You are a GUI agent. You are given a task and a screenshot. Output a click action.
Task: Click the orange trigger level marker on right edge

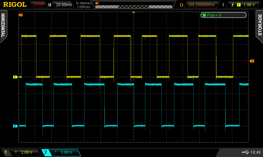pos(252,61)
